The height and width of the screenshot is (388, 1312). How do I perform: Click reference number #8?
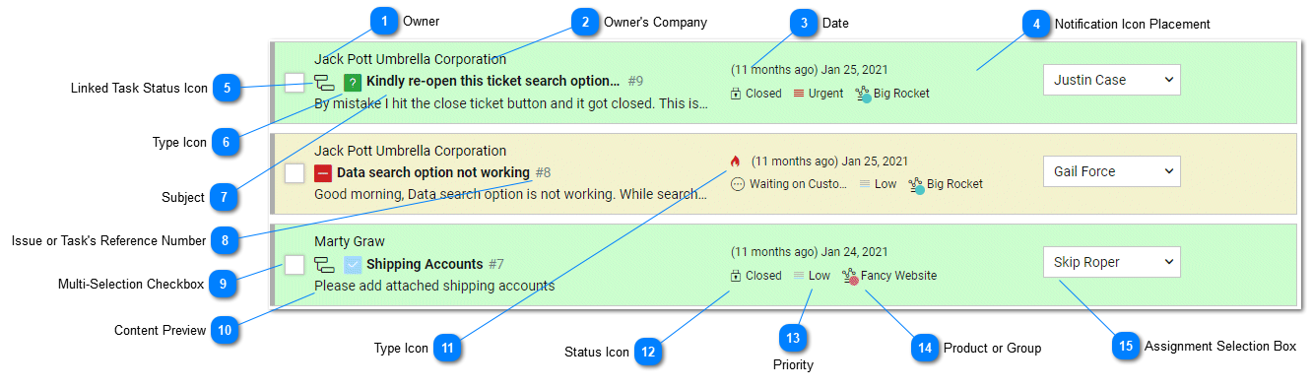[543, 172]
